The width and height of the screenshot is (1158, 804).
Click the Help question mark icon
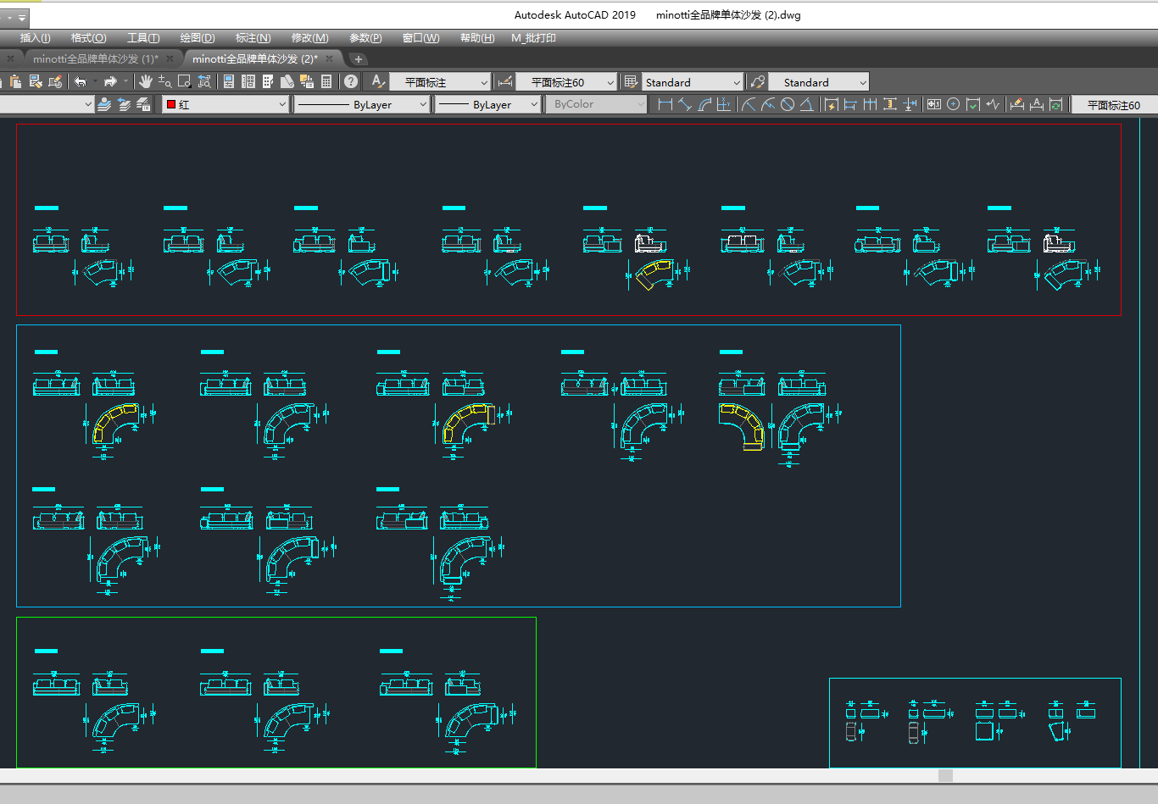[x=351, y=81]
